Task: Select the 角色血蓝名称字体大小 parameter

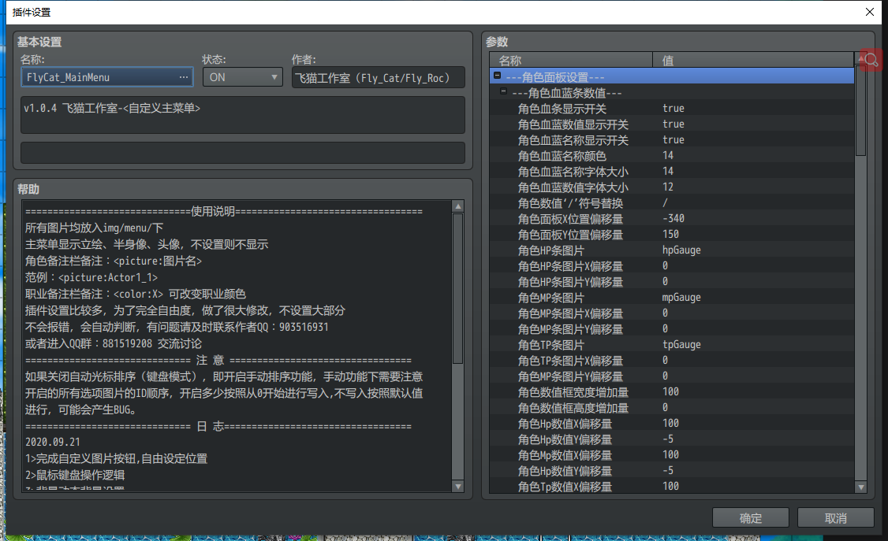Action: coord(672,172)
